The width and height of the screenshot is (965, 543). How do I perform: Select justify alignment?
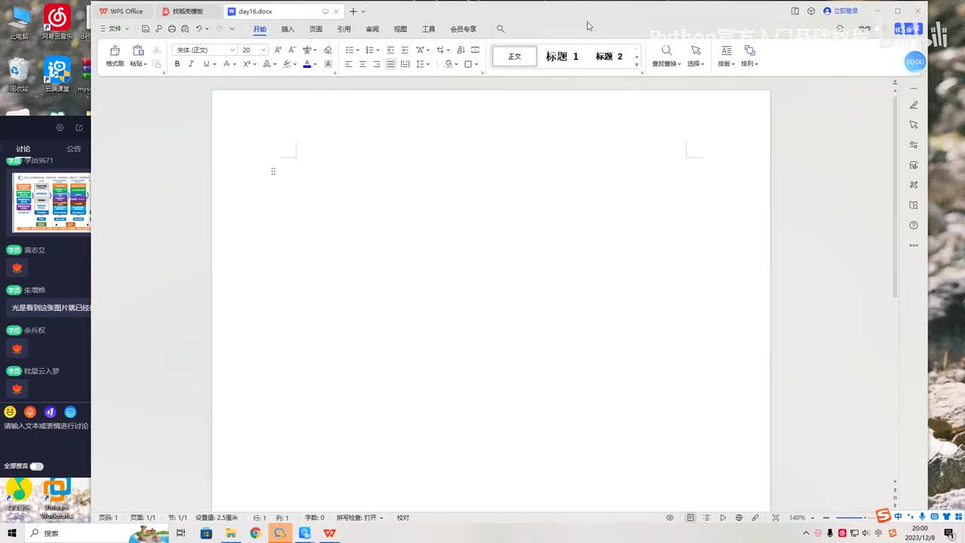[391, 64]
